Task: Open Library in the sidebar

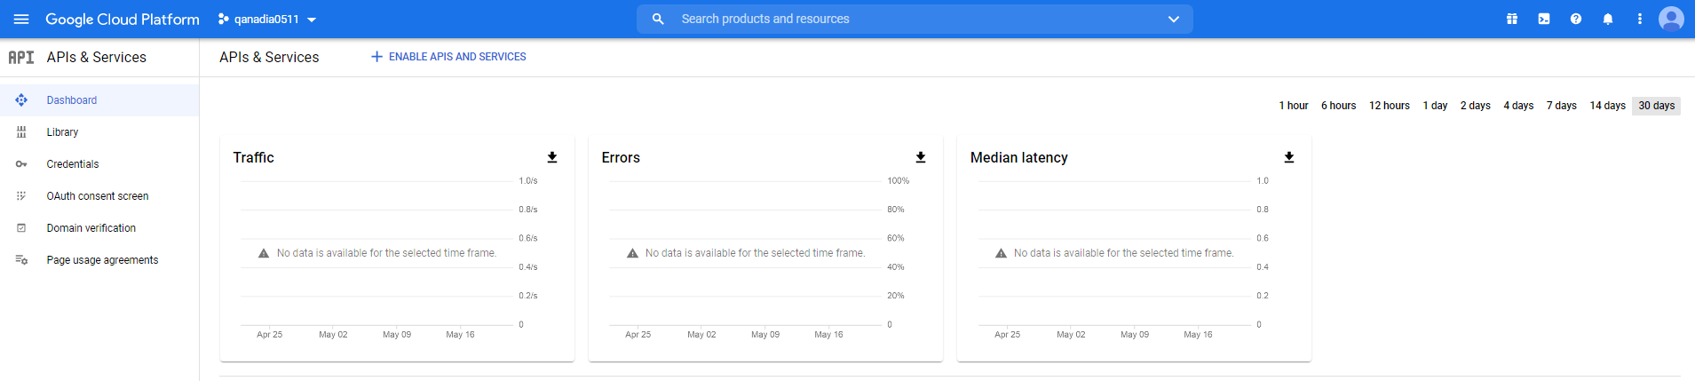Action: point(62,132)
